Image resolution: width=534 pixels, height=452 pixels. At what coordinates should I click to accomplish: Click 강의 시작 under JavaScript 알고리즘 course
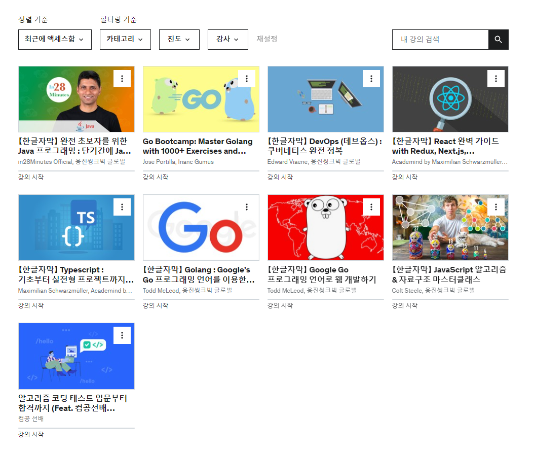(405, 305)
